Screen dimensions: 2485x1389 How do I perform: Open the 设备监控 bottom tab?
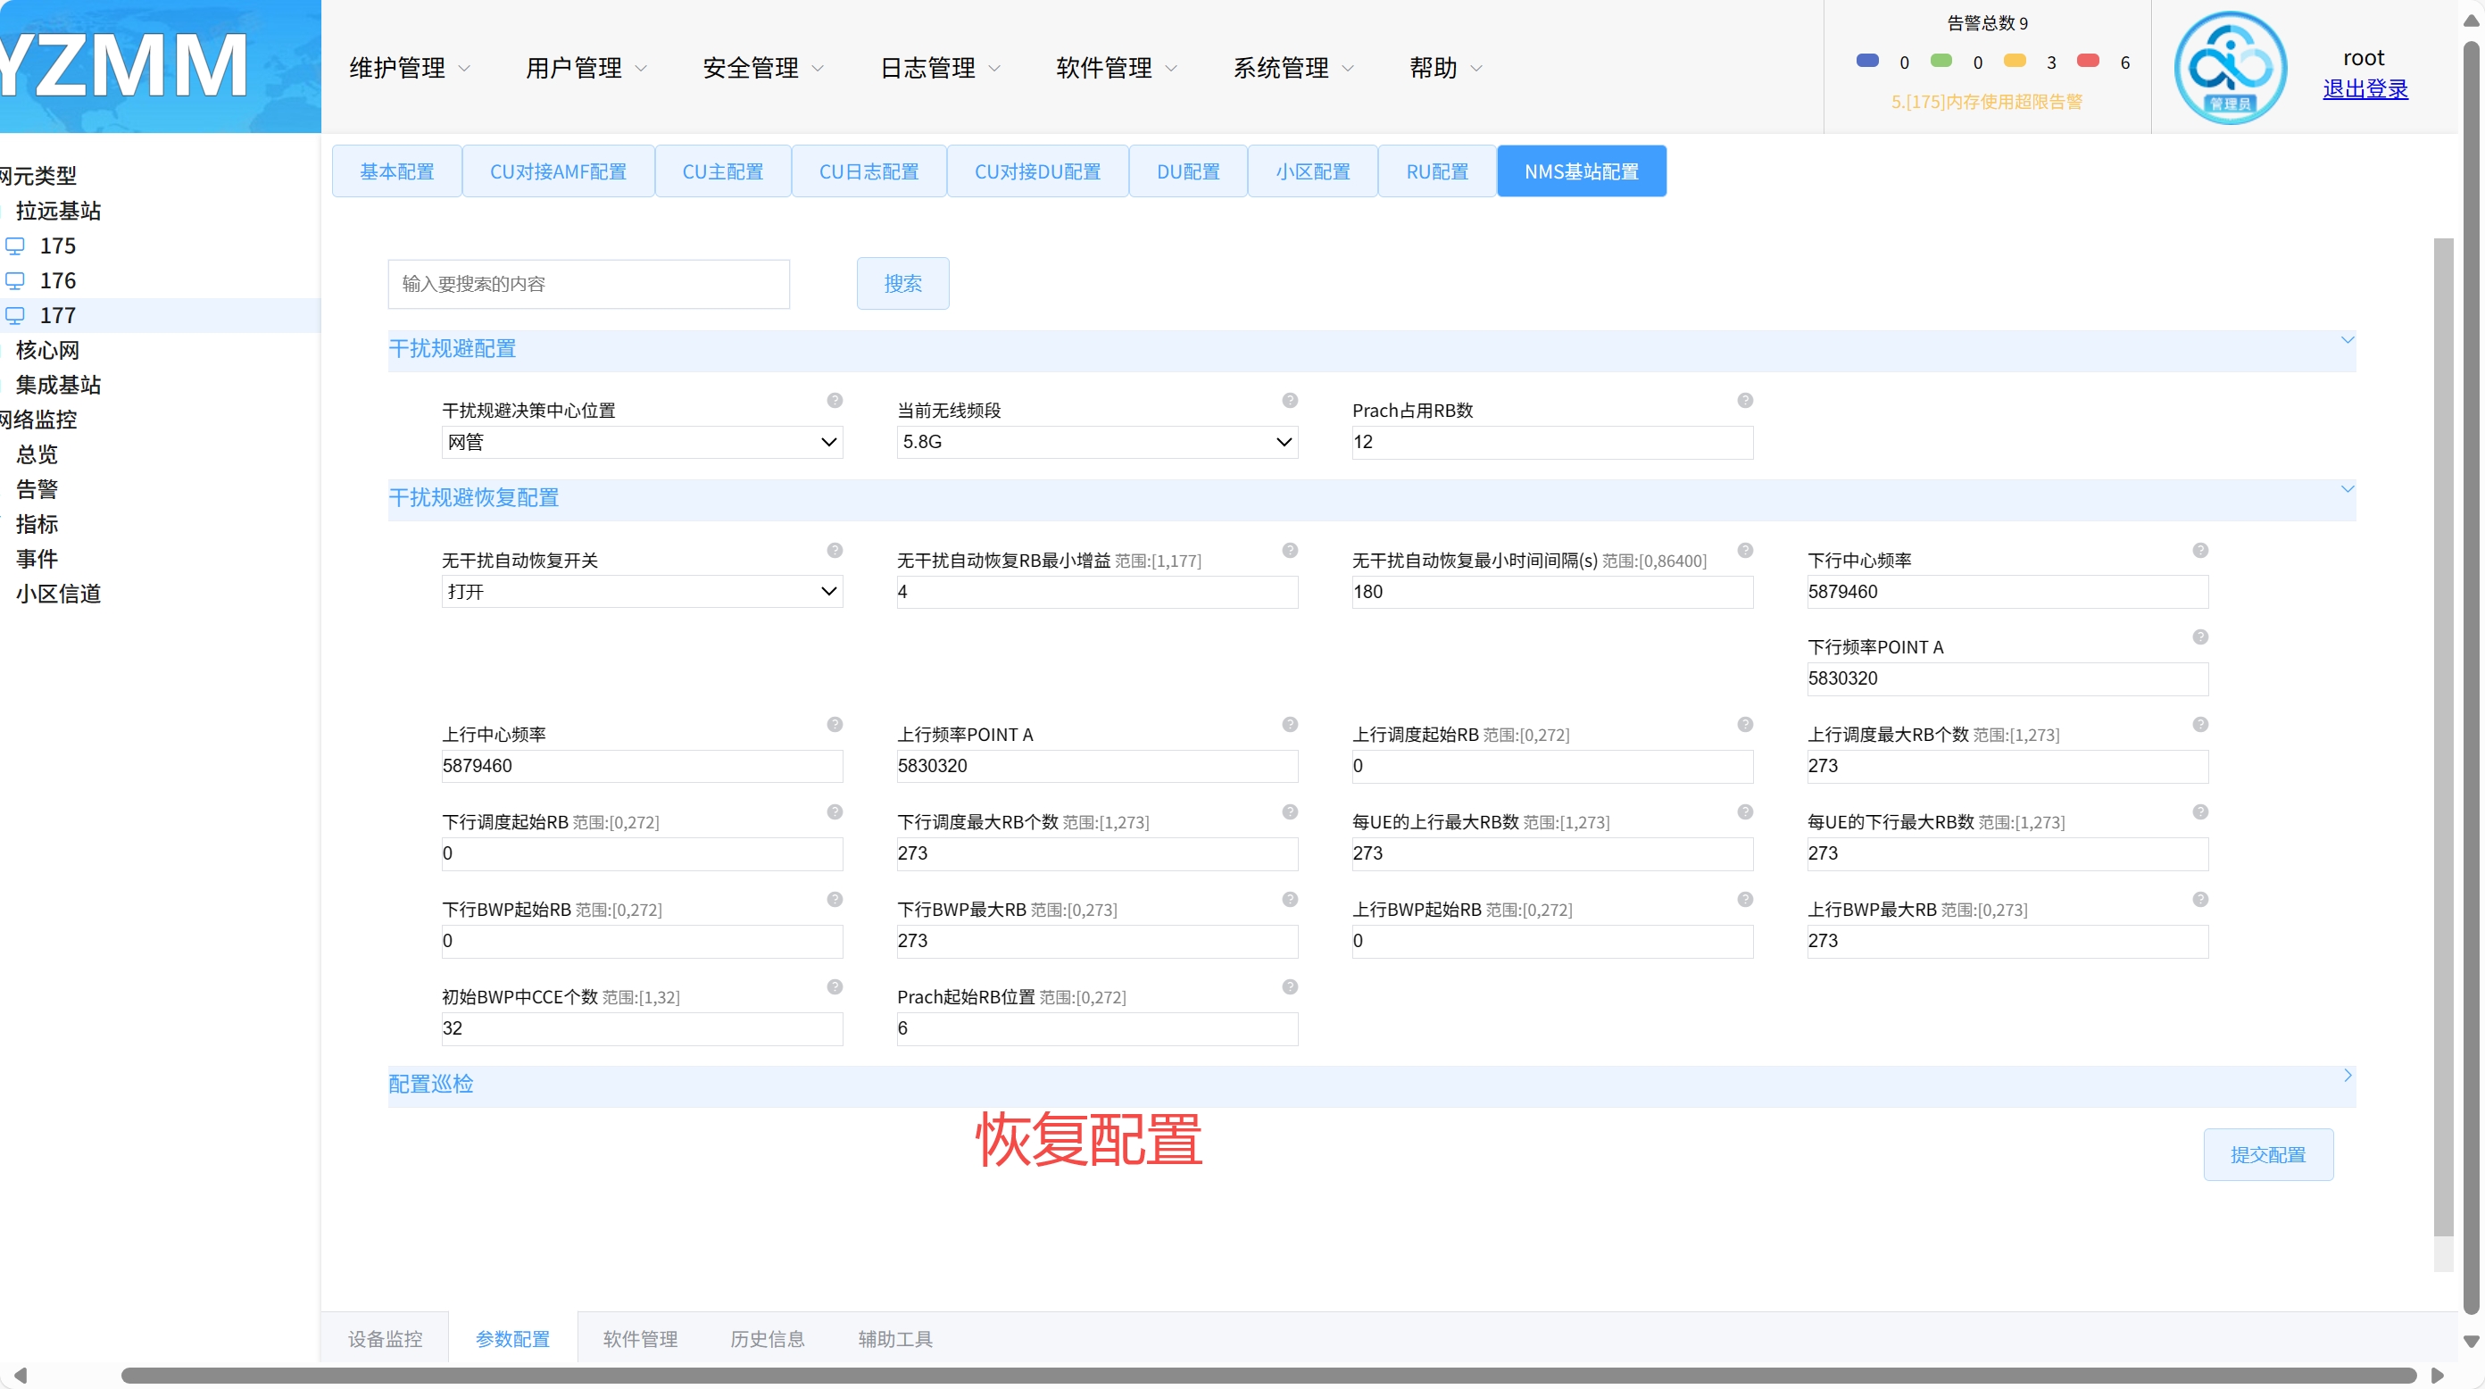point(385,1338)
